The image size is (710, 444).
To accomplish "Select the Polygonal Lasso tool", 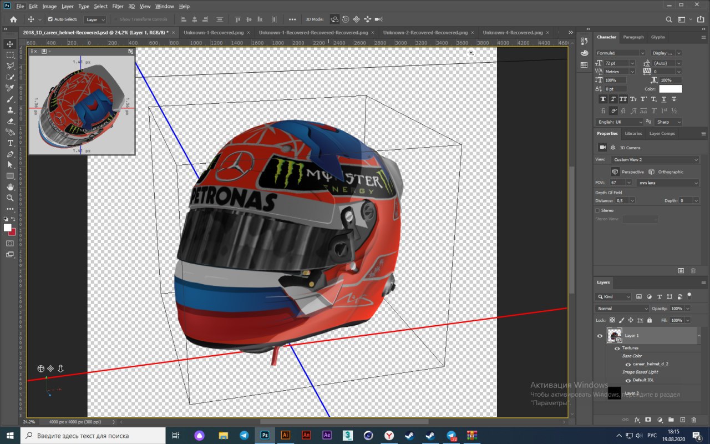I will tap(10, 66).
